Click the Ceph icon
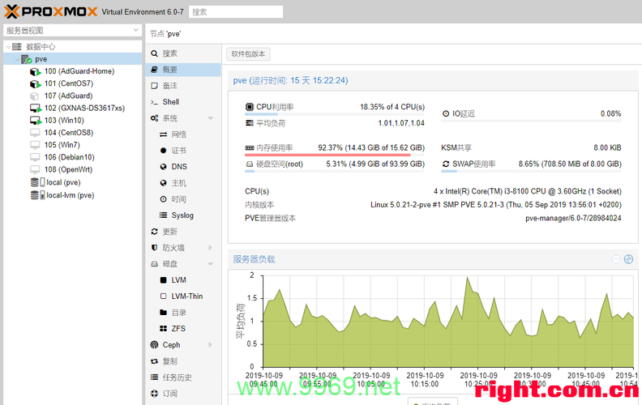Viewport: 642px width, 405px height. point(154,345)
